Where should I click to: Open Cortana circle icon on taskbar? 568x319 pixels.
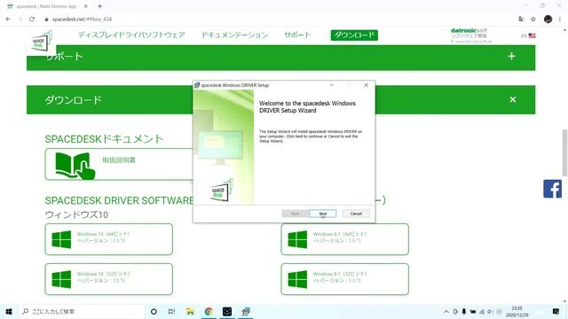(154, 311)
